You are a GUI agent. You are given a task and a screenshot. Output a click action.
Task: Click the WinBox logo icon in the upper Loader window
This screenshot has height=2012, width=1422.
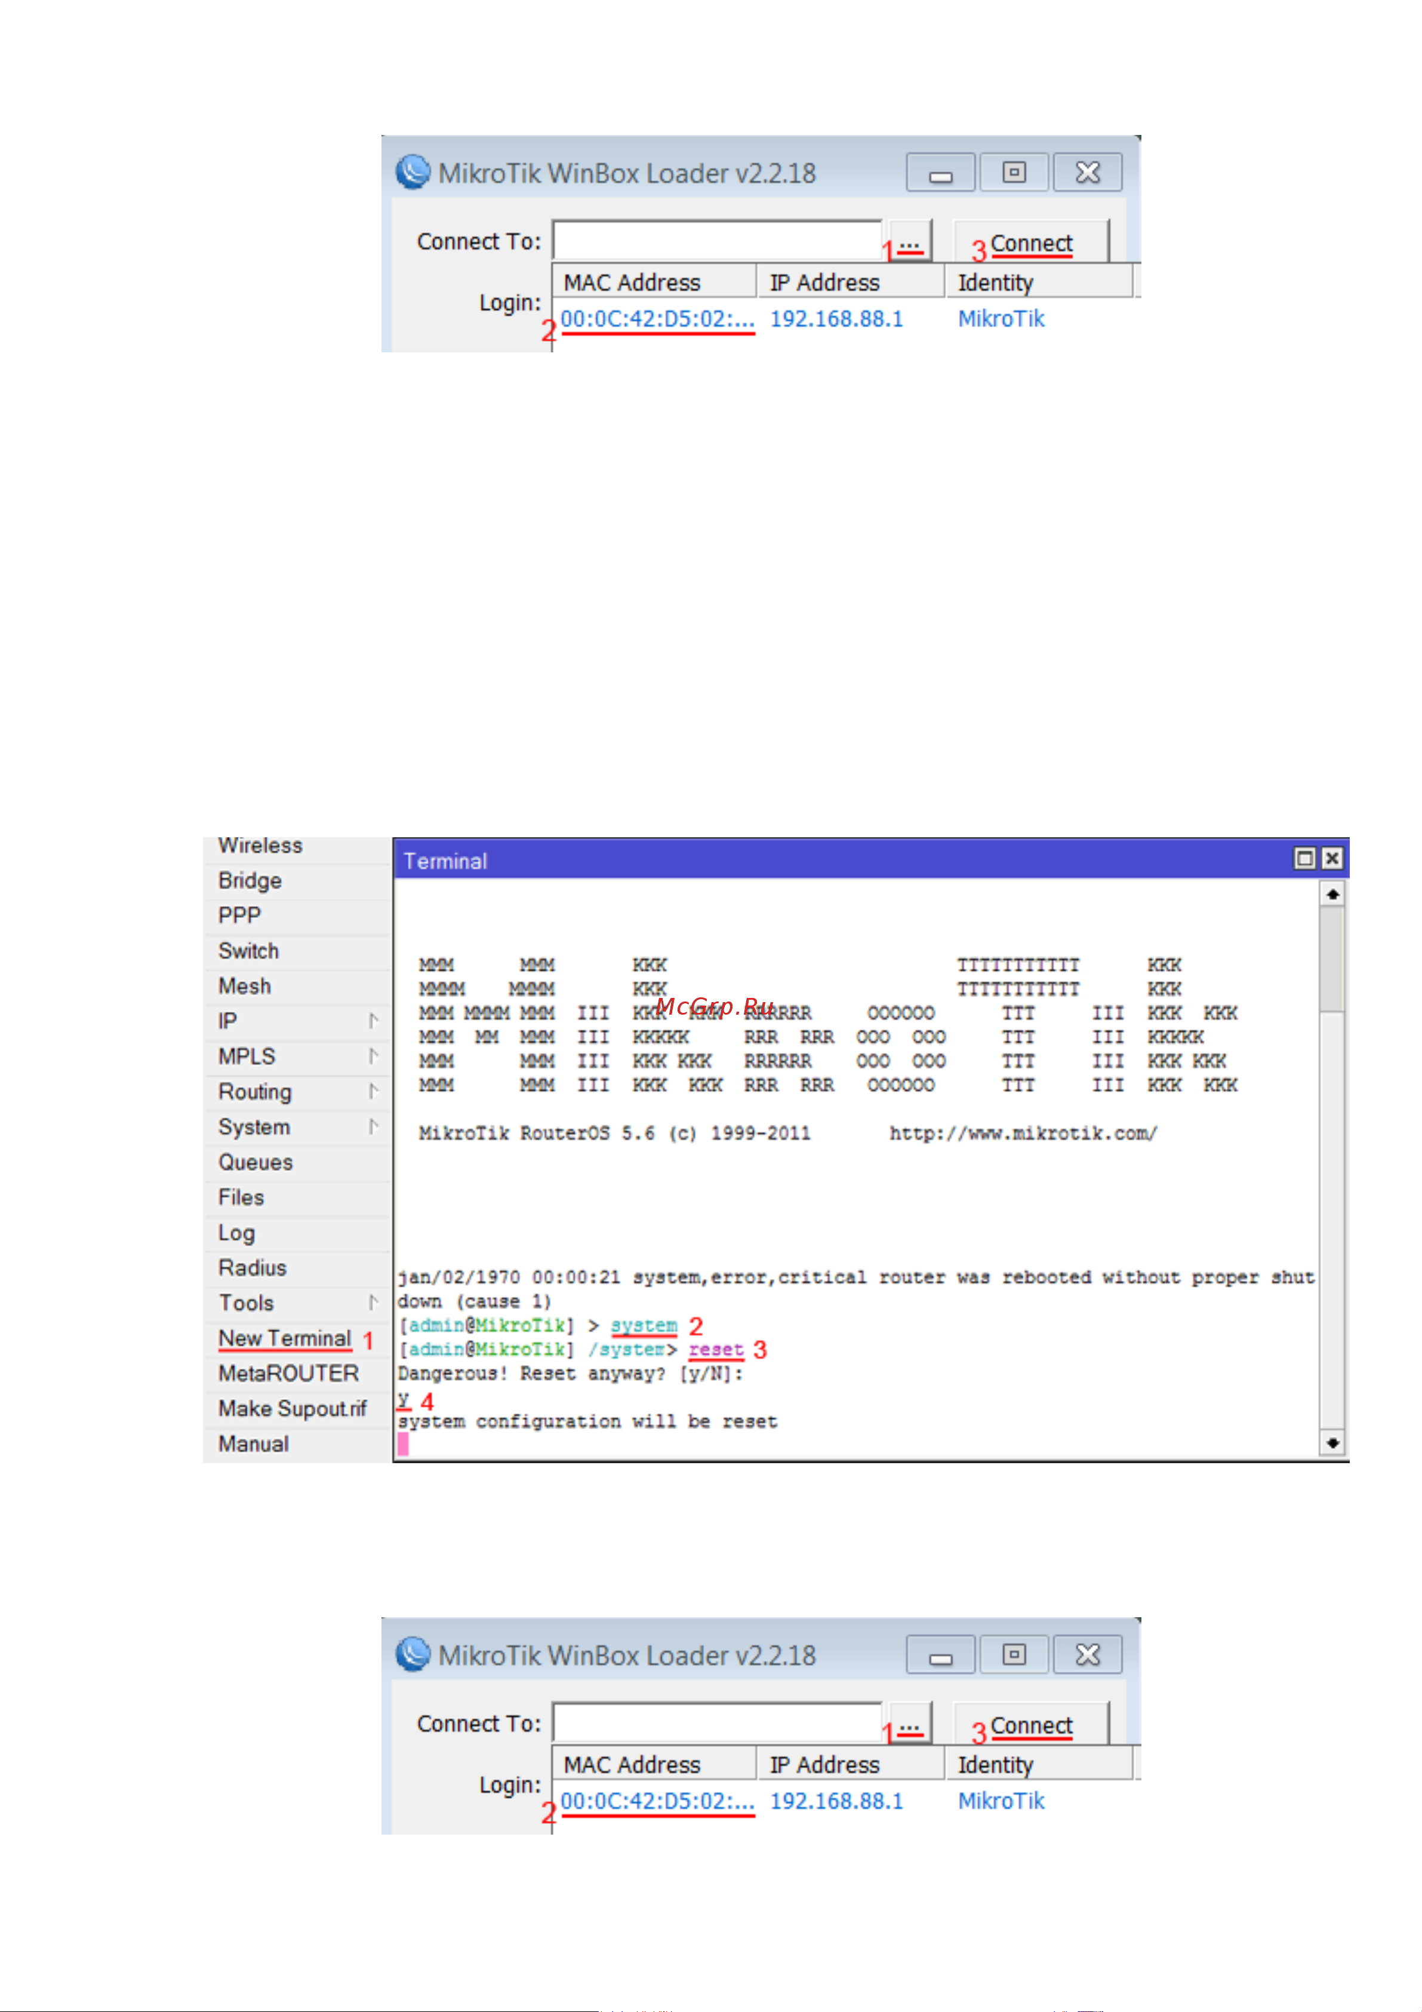[413, 172]
